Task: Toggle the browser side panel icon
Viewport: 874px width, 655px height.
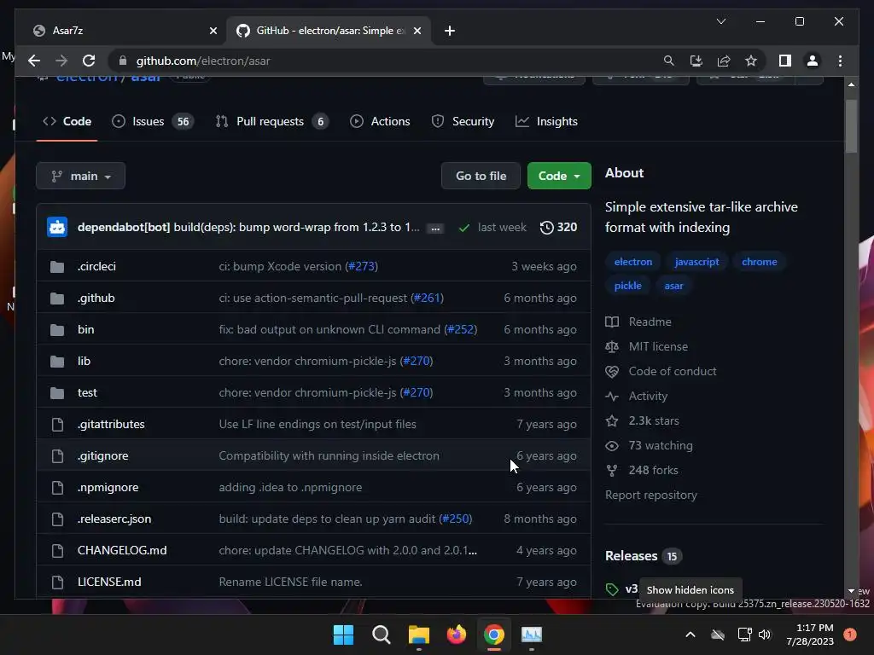Action: [785, 61]
